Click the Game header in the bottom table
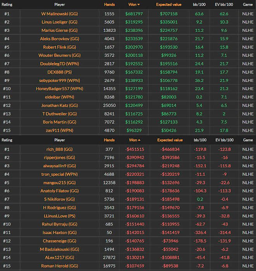Viewport: 256px width, 271px height. coord(247,140)
